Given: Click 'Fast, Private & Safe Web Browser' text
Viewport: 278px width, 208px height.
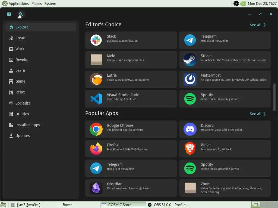Looking at the screenshot, I should 127,149.
